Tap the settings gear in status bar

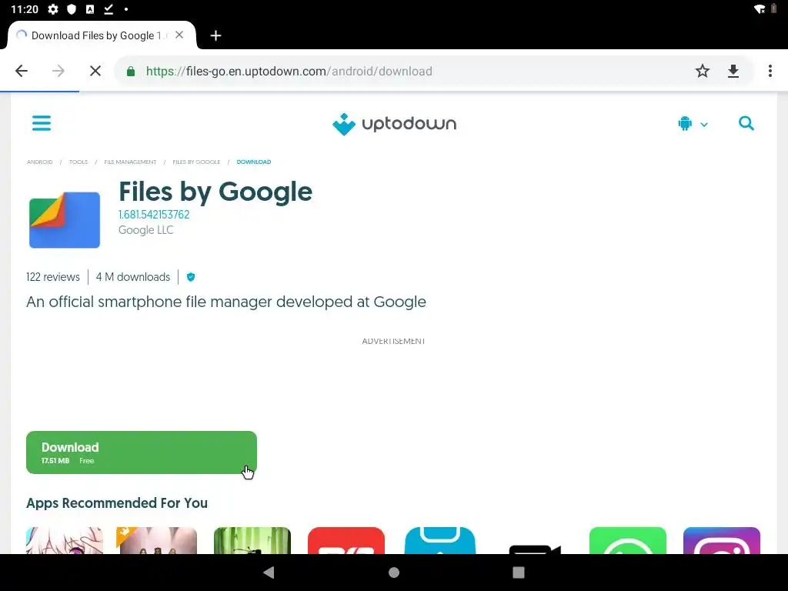[53, 9]
